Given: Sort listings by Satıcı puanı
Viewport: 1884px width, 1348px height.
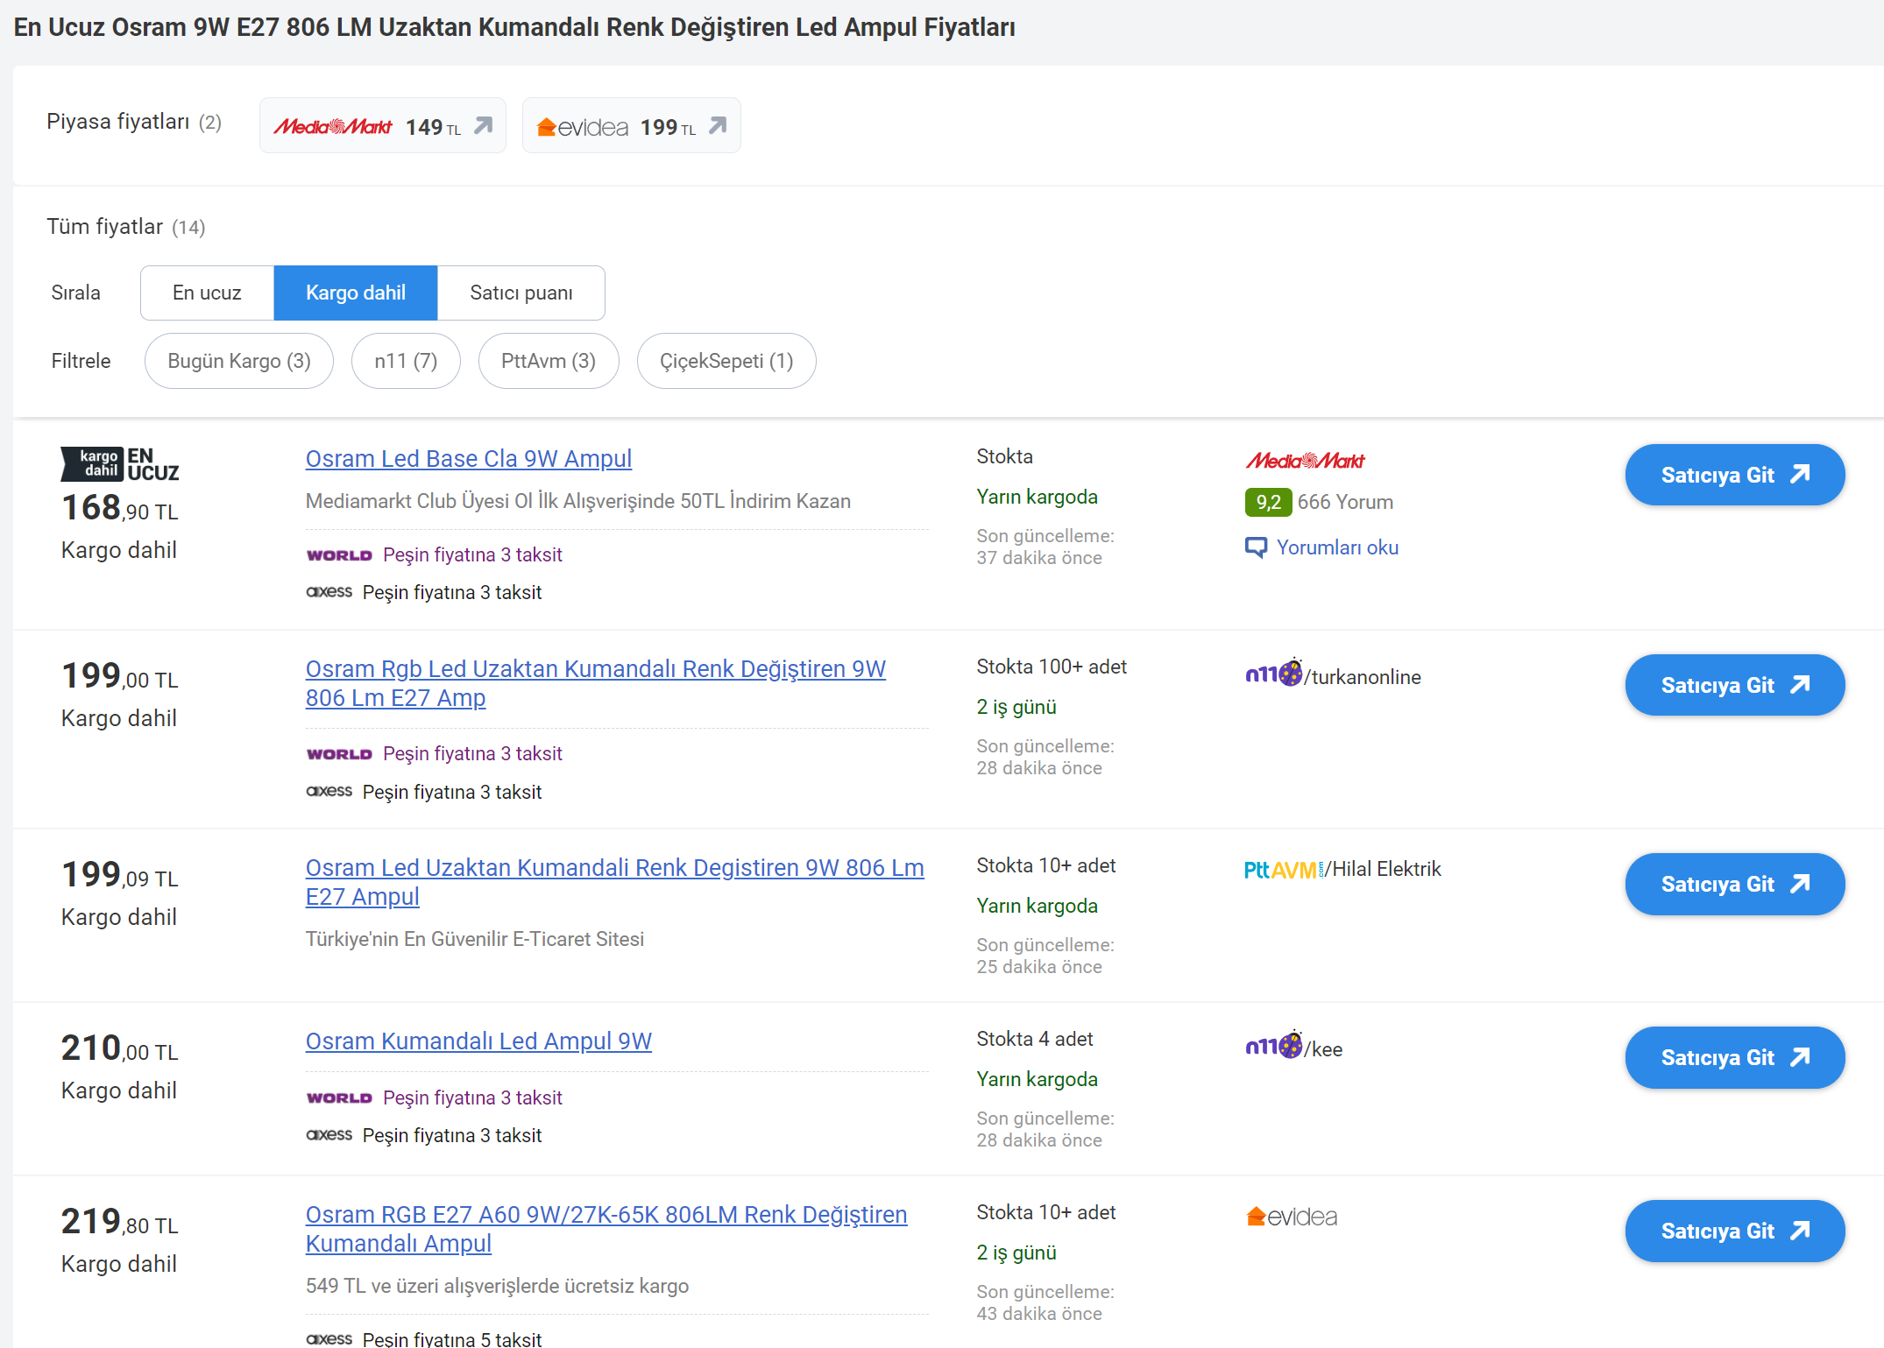Looking at the screenshot, I should (x=521, y=293).
